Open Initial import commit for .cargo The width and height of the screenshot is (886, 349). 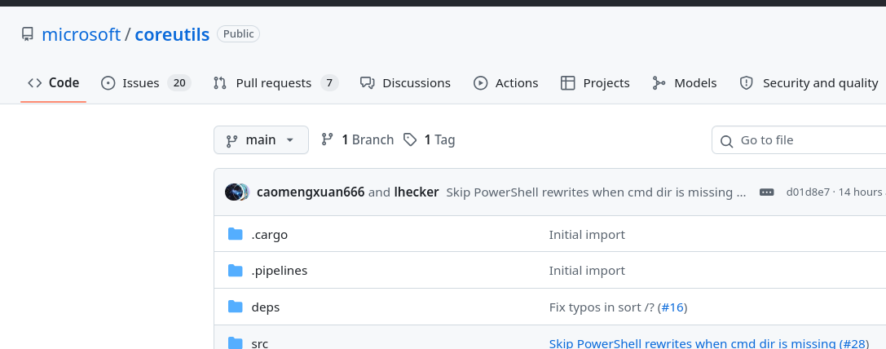tap(587, 234)
